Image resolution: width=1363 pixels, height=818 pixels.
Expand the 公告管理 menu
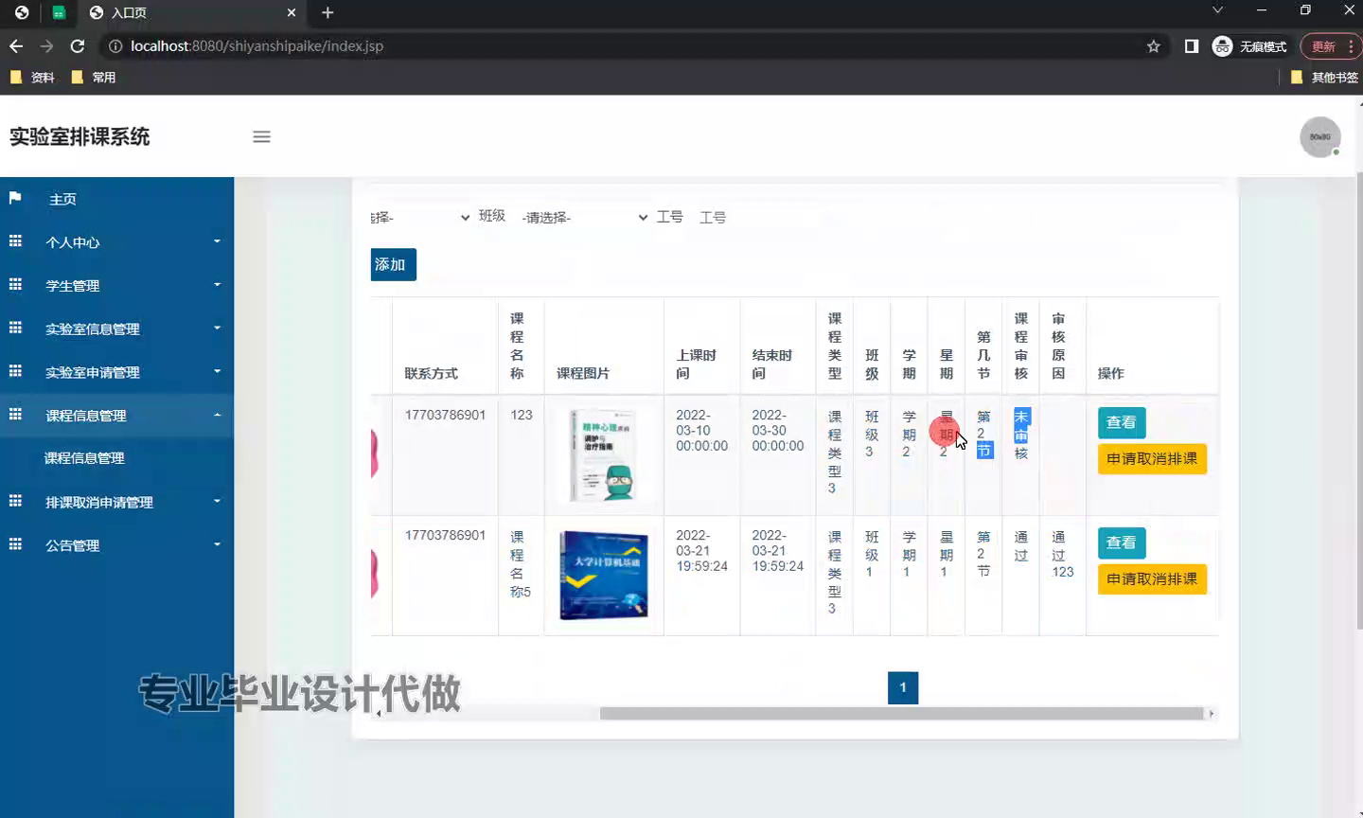tap(116, 546)
